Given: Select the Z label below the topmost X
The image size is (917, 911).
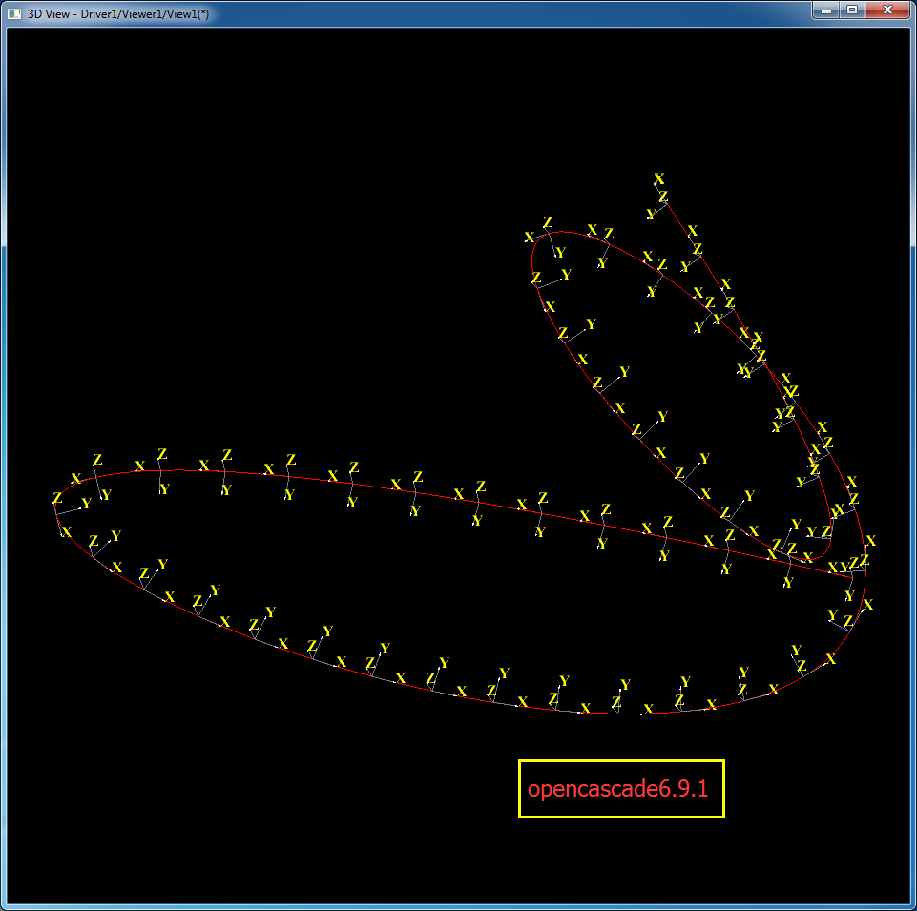Looking at the screenshot, I should [663, 197].
